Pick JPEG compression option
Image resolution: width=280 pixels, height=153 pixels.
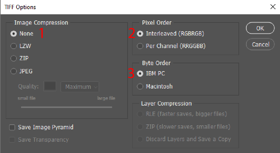click(13, 71)
